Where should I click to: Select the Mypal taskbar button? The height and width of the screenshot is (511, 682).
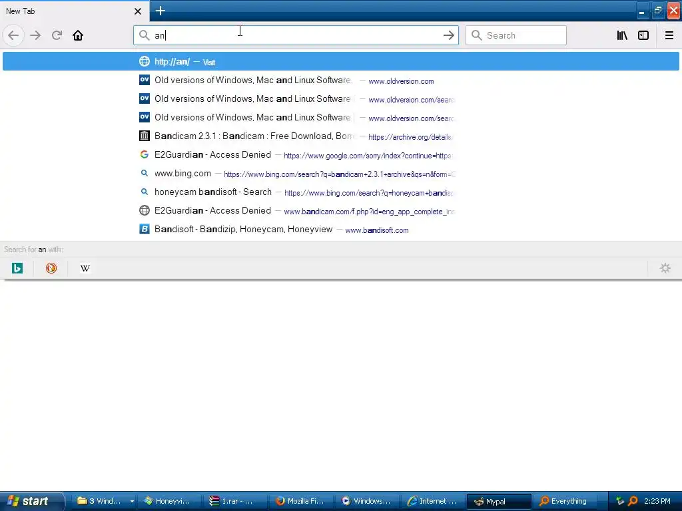(x=499, y=501)
